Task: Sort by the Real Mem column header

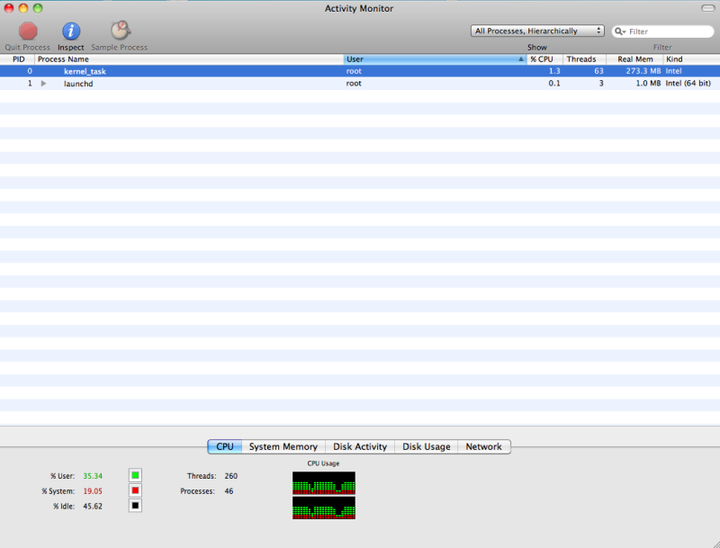Action: coord(634,59)
